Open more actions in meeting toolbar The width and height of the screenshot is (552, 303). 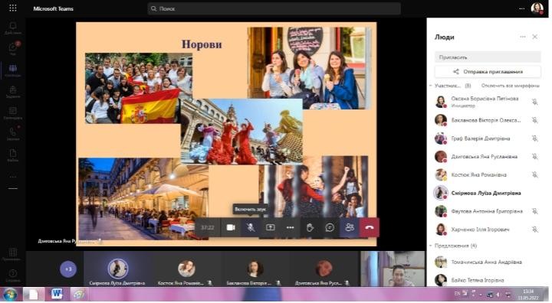[290, 228]
